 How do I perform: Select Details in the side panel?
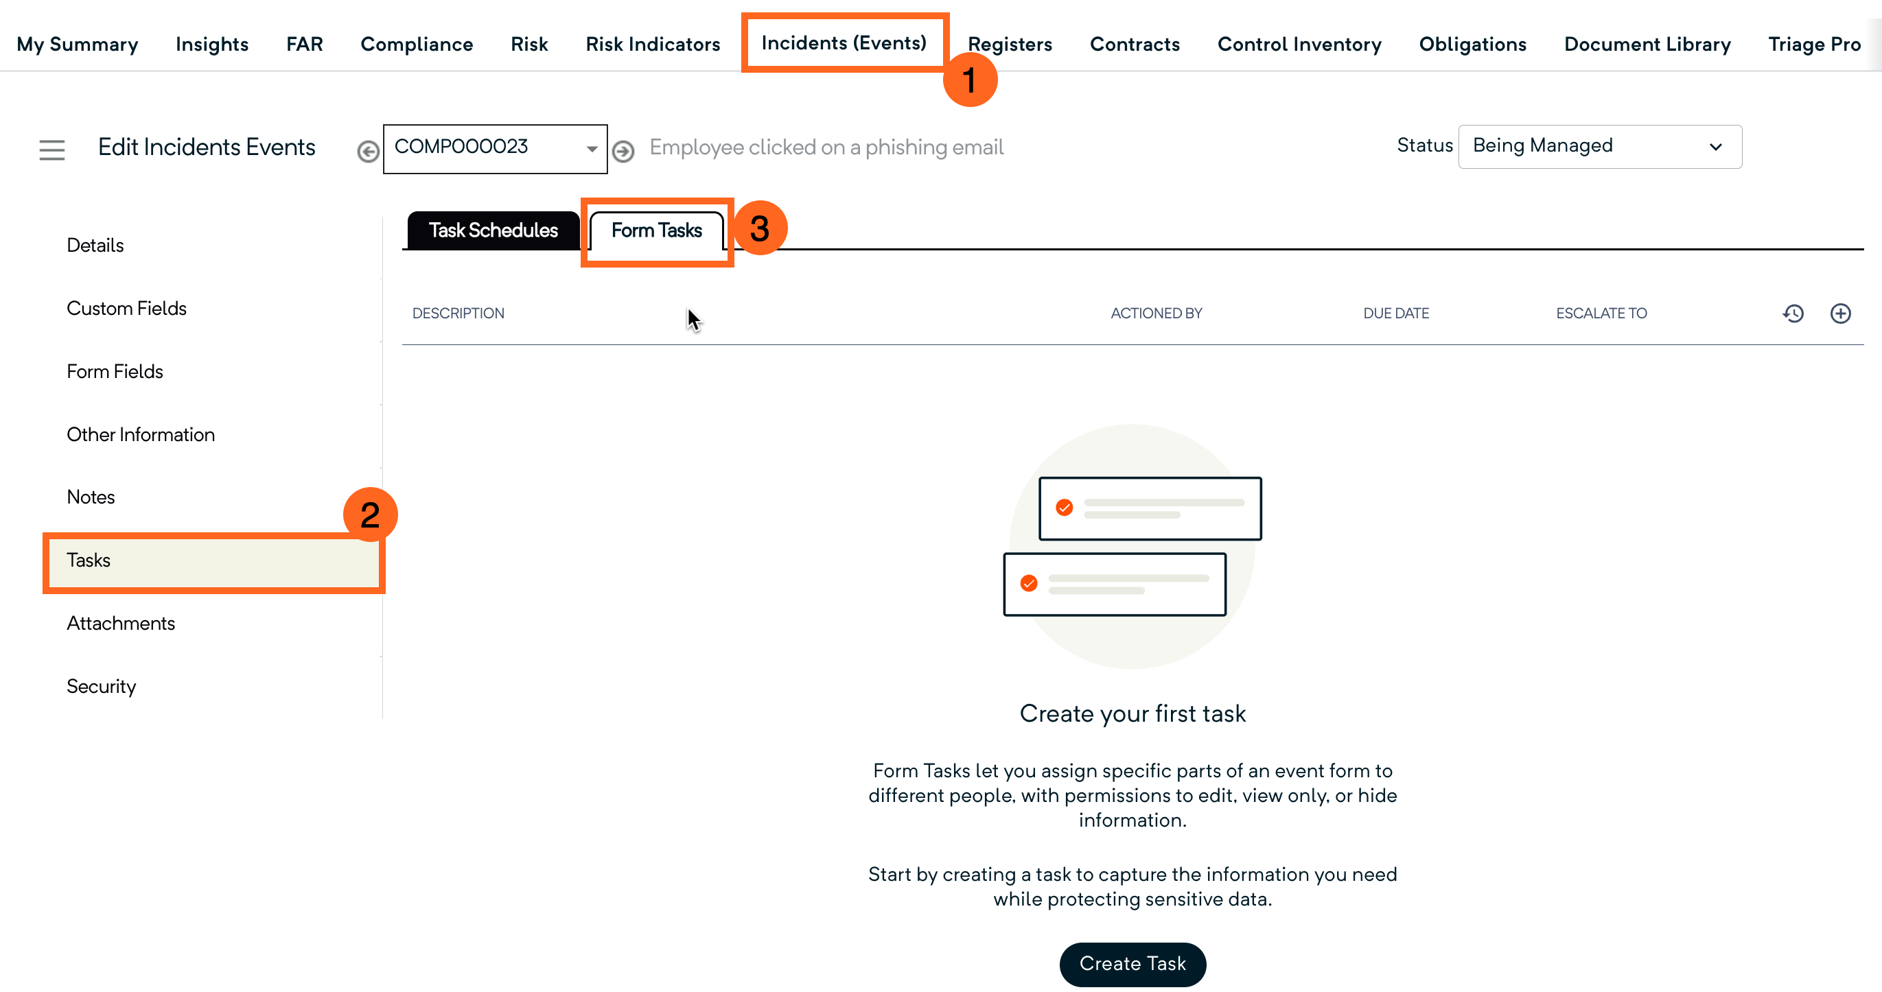coord(95,246)
